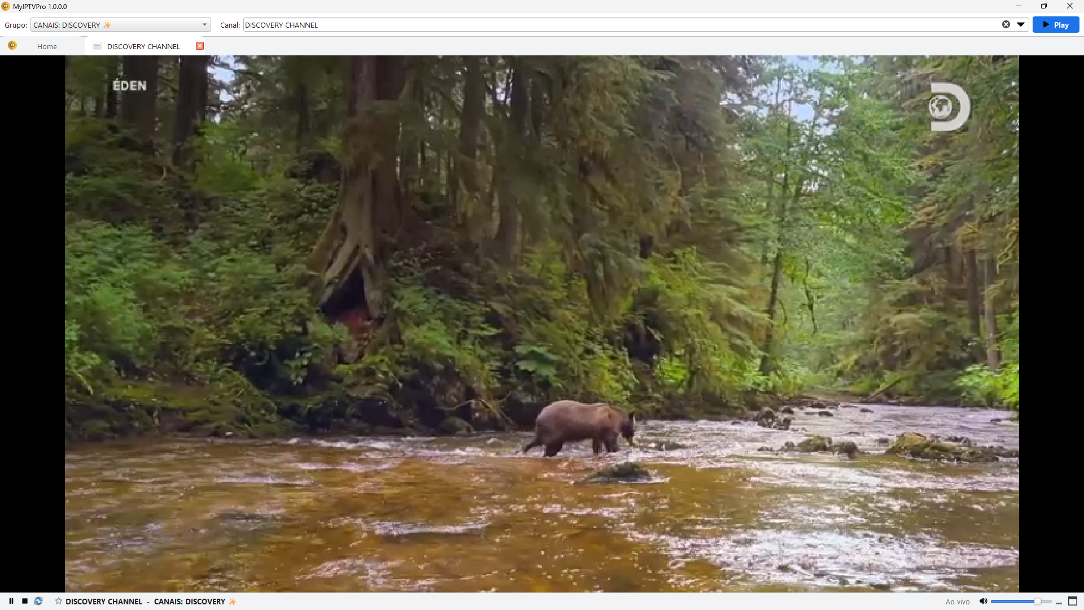1084x610 pixels.
Task: Click the Canal input field with DISCOVERY CHANNEL
Action: 621,25
